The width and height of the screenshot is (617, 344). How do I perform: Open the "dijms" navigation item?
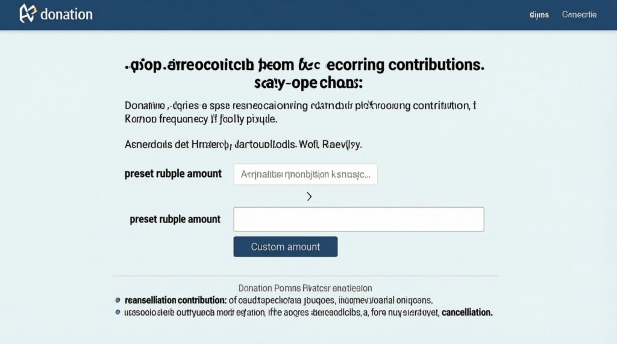pyautogui.click(x=539, y=14)
